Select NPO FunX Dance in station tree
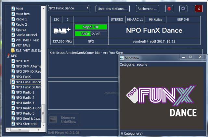This screenshot has height=137, width=208. [26, 82]
